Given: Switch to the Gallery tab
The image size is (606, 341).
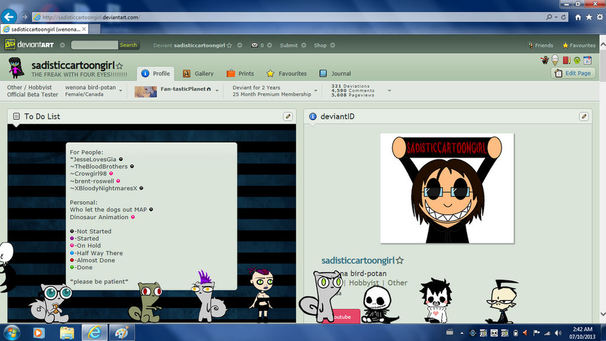Looking at the screenshot, I should (x=204, y=73).
